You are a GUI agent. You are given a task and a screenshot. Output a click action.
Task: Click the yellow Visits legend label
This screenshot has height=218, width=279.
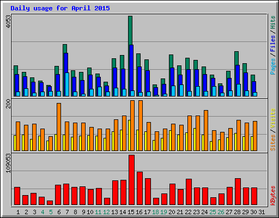click(x=273, y=119)
